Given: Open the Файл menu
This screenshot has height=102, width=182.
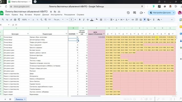Looking at the screenshot, I should tap(7, 15).
